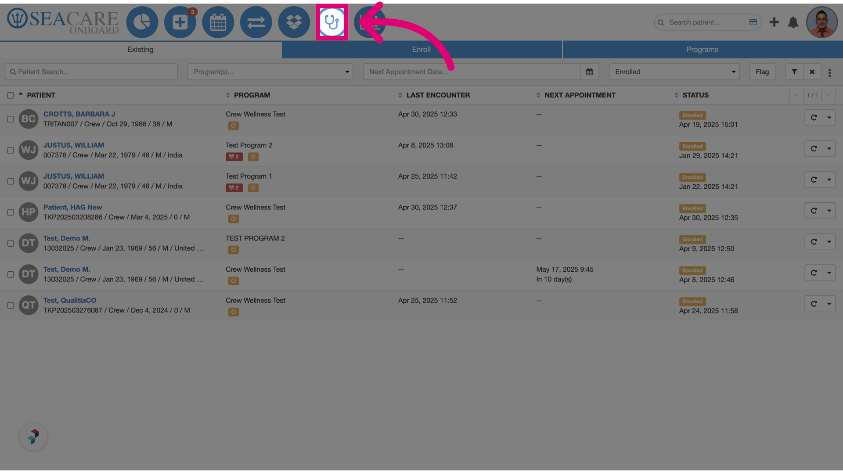Refresh Patient, HAG New row
The height and width of the screenshot is (474, 843).
pyautogui.click(x=814, y=211)
